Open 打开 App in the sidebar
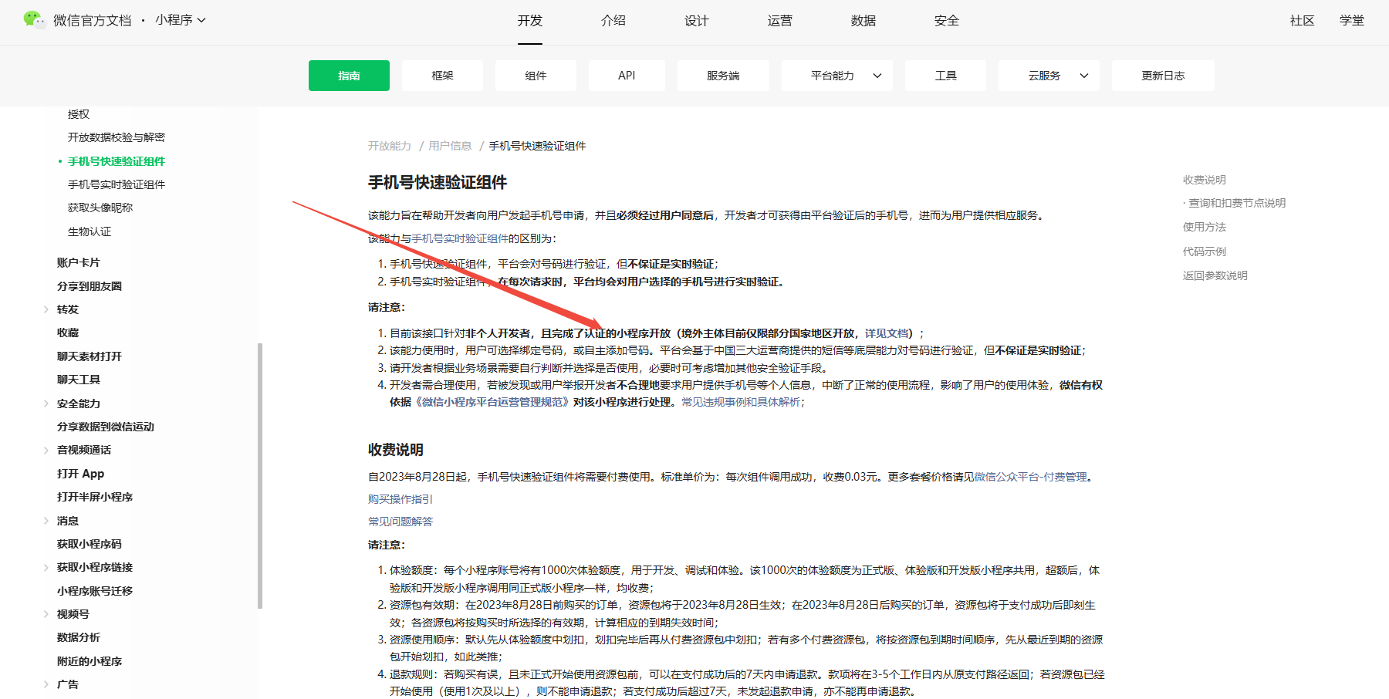The image size is (1389, 699). tap(80, 474)
